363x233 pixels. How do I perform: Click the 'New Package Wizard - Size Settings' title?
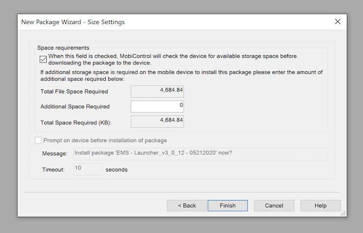73,22
